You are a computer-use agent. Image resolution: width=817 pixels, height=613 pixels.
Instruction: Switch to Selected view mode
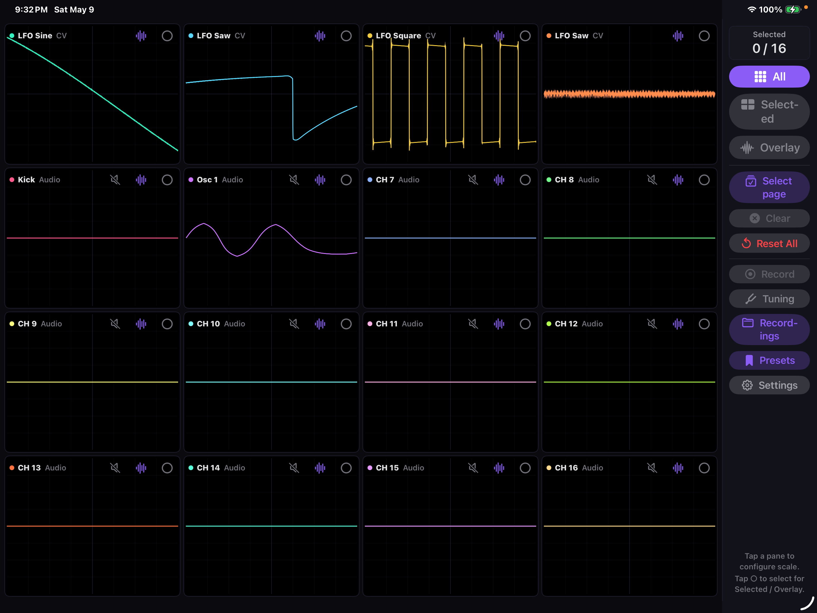[x=769, y=112]
